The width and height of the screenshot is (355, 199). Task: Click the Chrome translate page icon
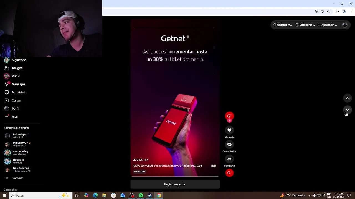click(x=316, y=12)
